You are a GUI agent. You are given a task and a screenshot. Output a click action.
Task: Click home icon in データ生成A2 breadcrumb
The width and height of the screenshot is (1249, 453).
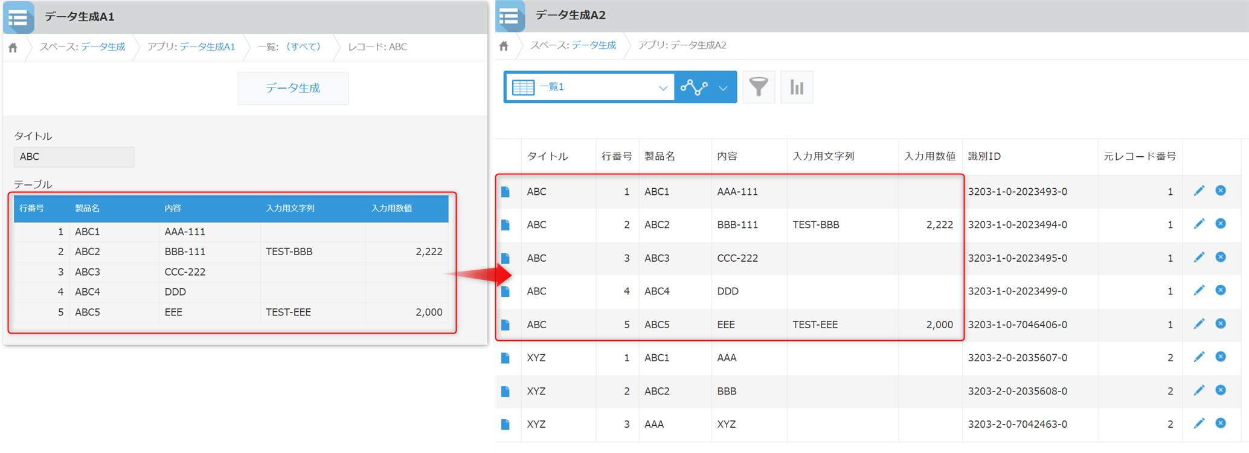click(504, 46)
